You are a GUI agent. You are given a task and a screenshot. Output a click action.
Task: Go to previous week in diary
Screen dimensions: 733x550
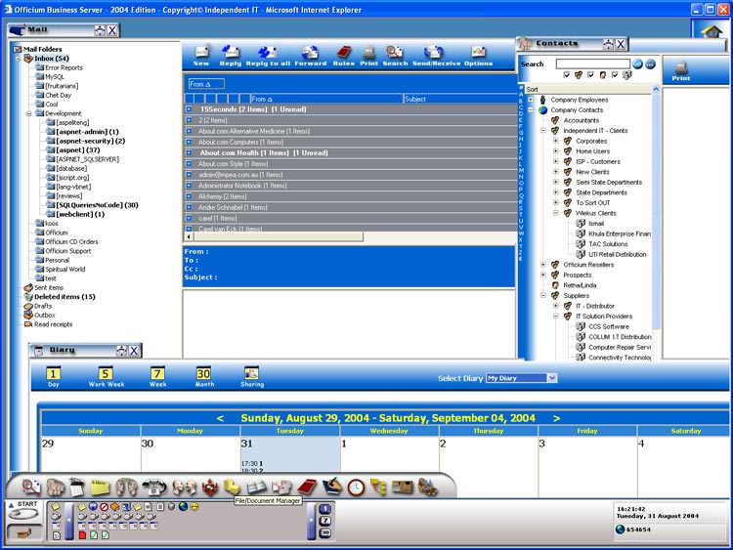click(220, 418)
